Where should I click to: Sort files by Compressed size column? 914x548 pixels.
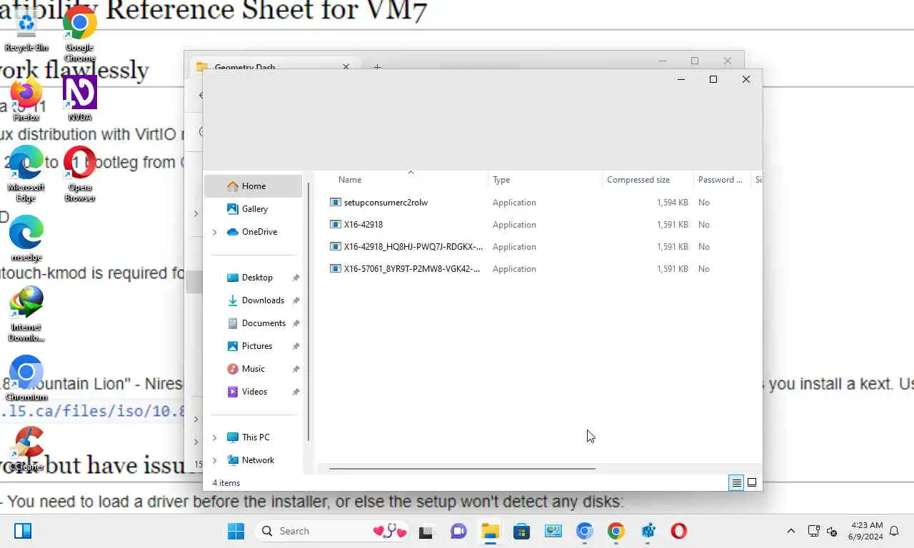pos(648,180)
